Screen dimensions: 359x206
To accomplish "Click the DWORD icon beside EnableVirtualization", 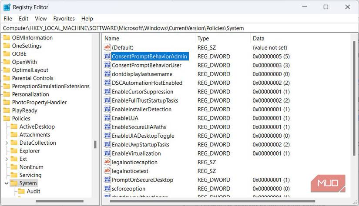I will tap(107, 153).
